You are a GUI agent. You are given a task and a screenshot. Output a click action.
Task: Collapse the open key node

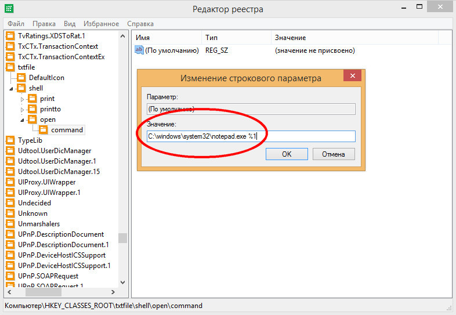(x=23, y=120)
